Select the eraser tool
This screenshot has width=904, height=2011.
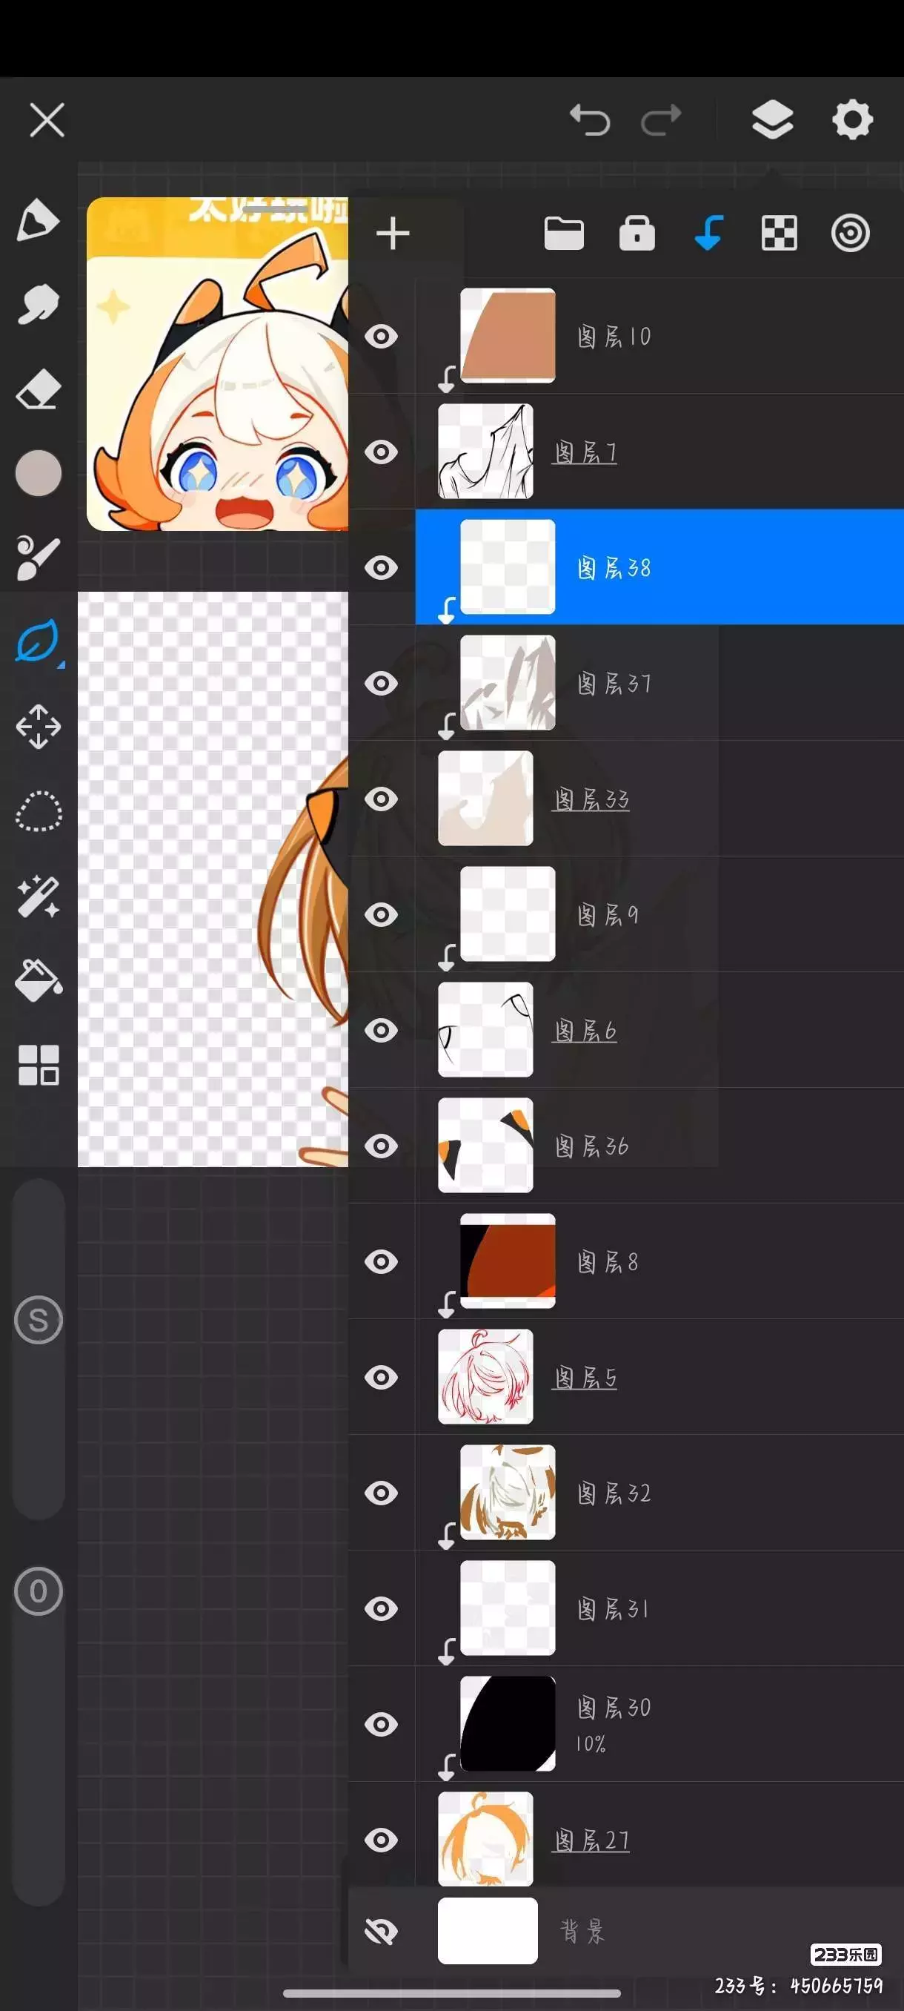tap(38, 389)
